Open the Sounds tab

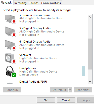[34, 3]
